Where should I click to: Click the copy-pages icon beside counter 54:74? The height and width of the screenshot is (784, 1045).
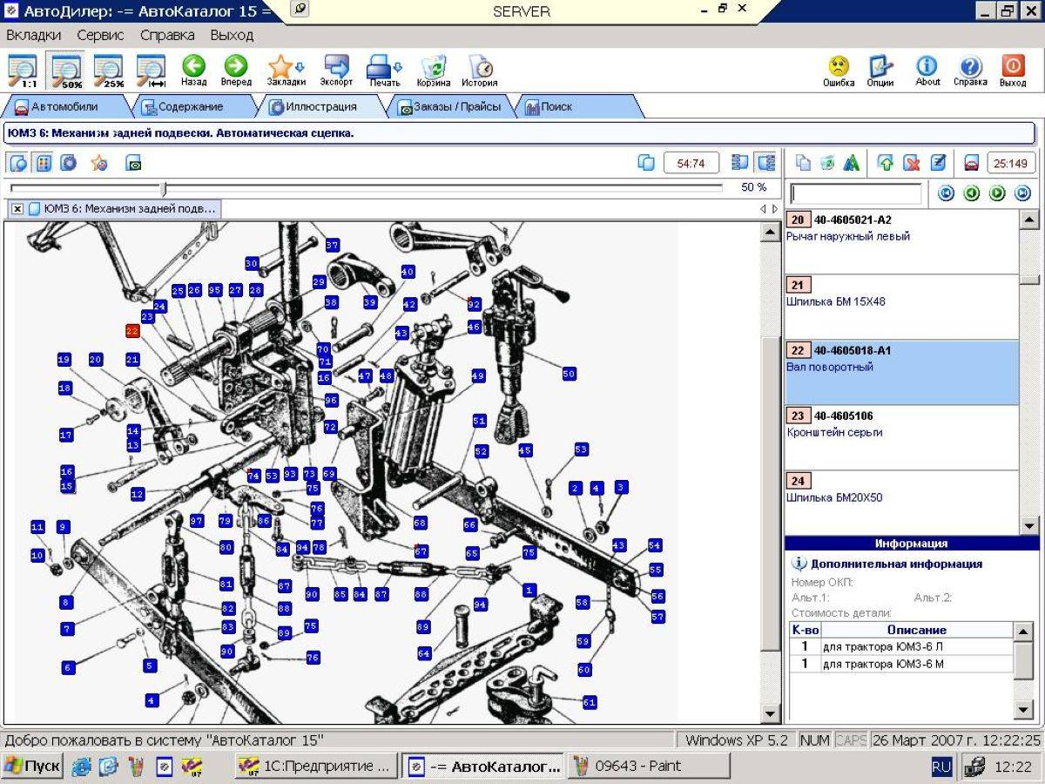click(646, 163)
